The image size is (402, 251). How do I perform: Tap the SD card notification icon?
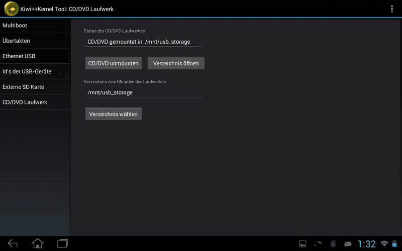(333, 244)
